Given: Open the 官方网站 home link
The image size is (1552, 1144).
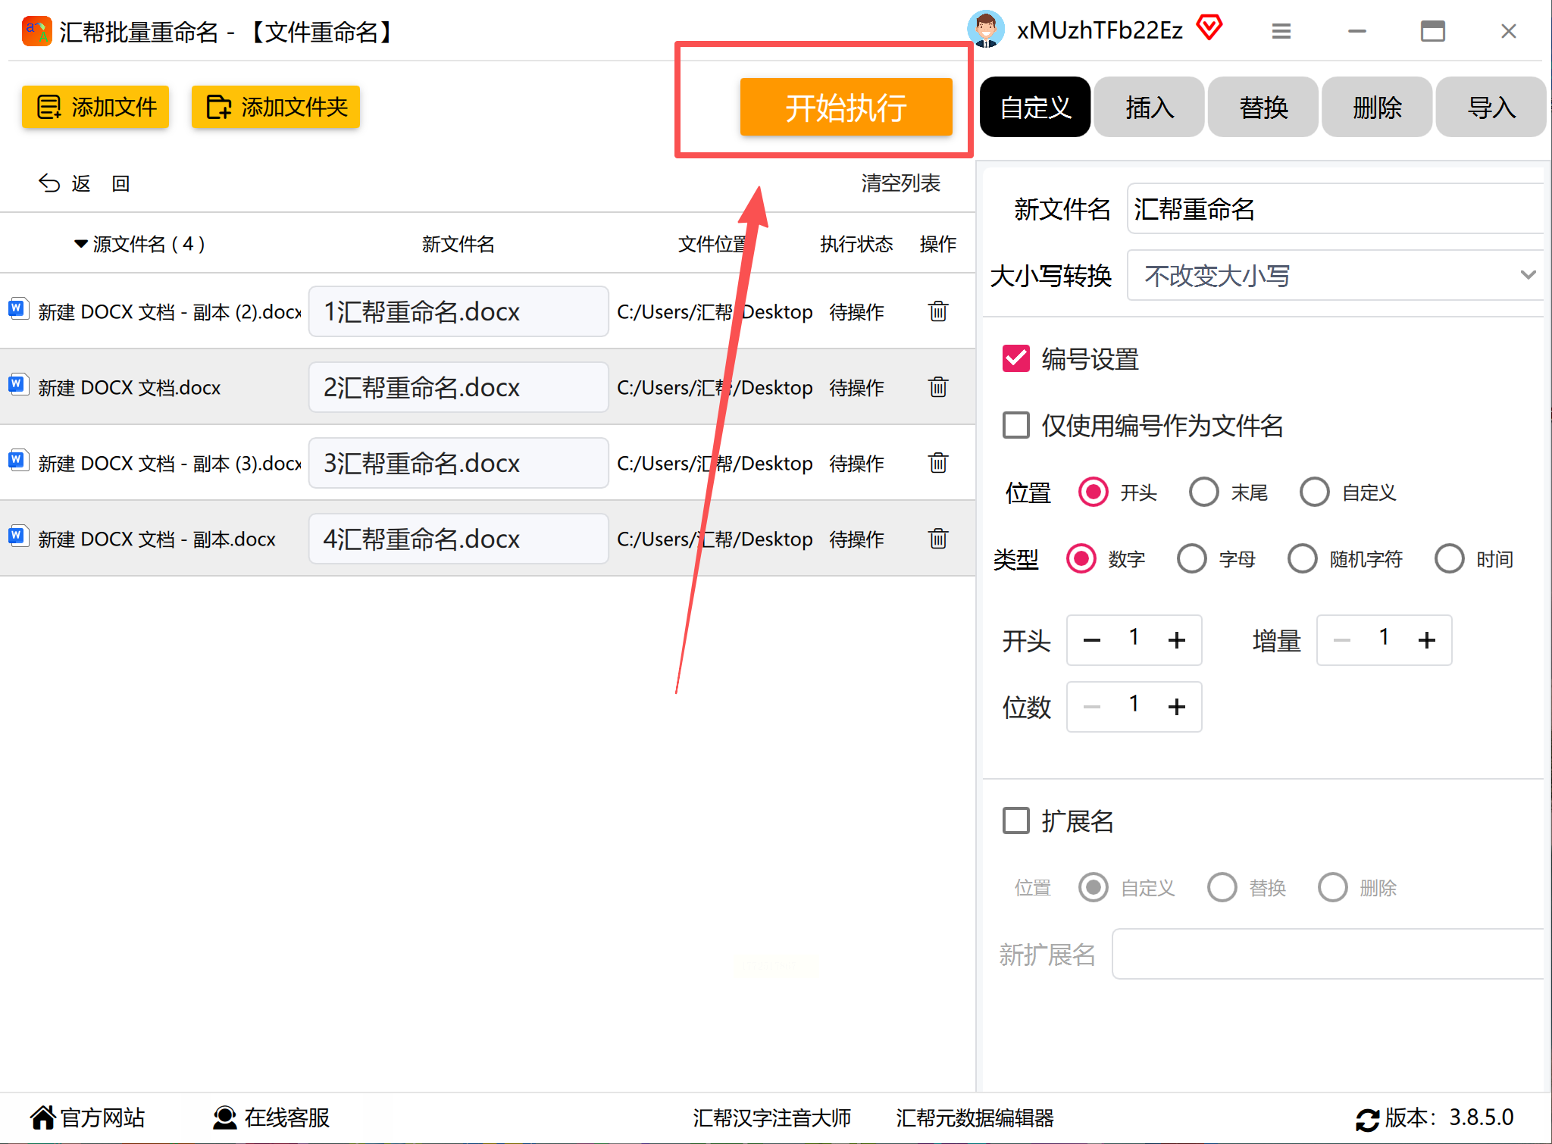Looking at the screenshot, I should 87,1117.
